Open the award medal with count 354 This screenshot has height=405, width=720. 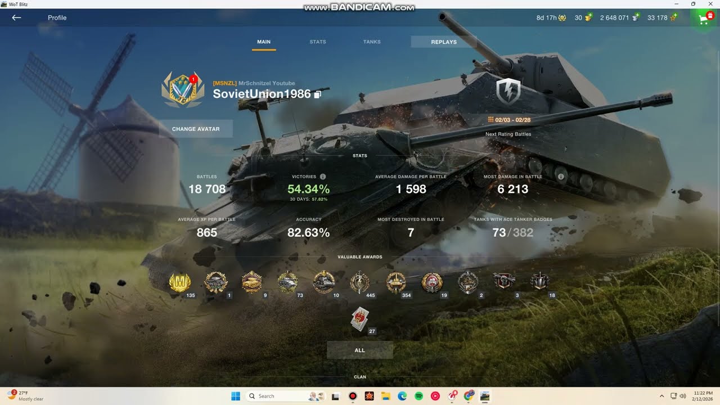point(396,282)
